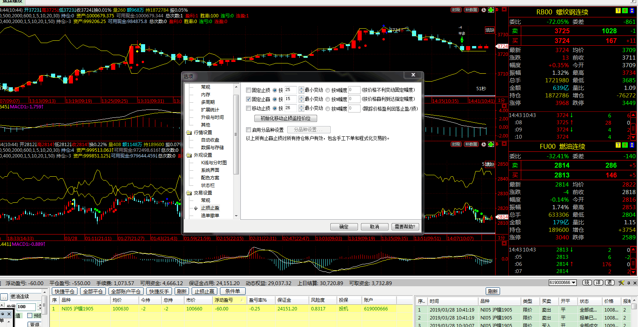Select 按幅度 radio for 固定止损
The image size is (638, 327).
pyautogui.click(x=328, y=90)
